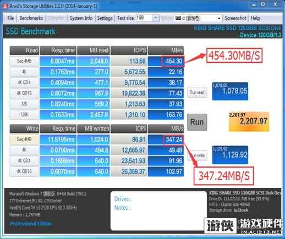Open the Settings menu
The width and height of the screenshot is (285, 239).
[105, 18]
